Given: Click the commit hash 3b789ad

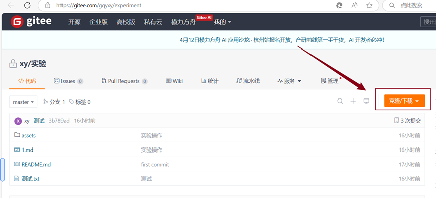Looking at the screenshot, I should (59, 121).
